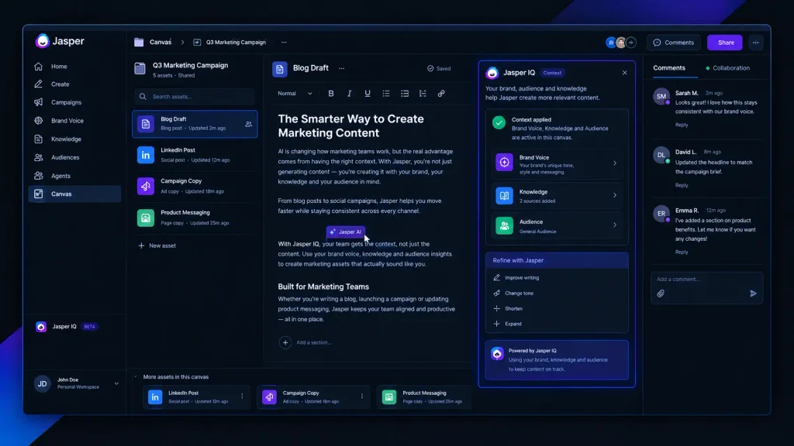Open options for the Campaign Copy bottom card
The height and width of the screenshot is (446, 794).
pyautogui.click(x=361, y=396)
